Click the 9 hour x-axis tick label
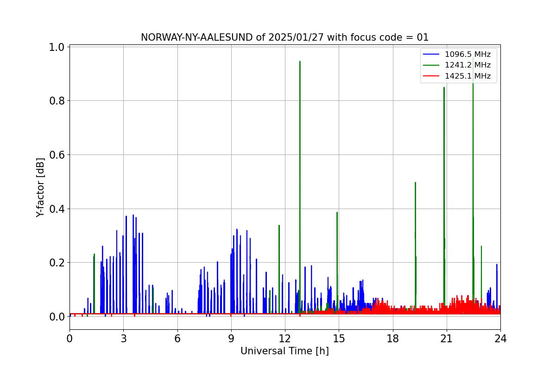The image size is (556, 370). (x=231, y=338)
